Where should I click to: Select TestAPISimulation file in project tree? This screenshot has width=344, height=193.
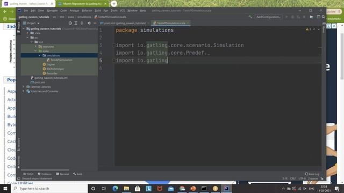(x=60, y=60)
